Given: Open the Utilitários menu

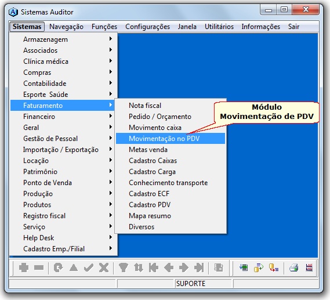Looking at the screenshot, I should (x=219, y=27).
